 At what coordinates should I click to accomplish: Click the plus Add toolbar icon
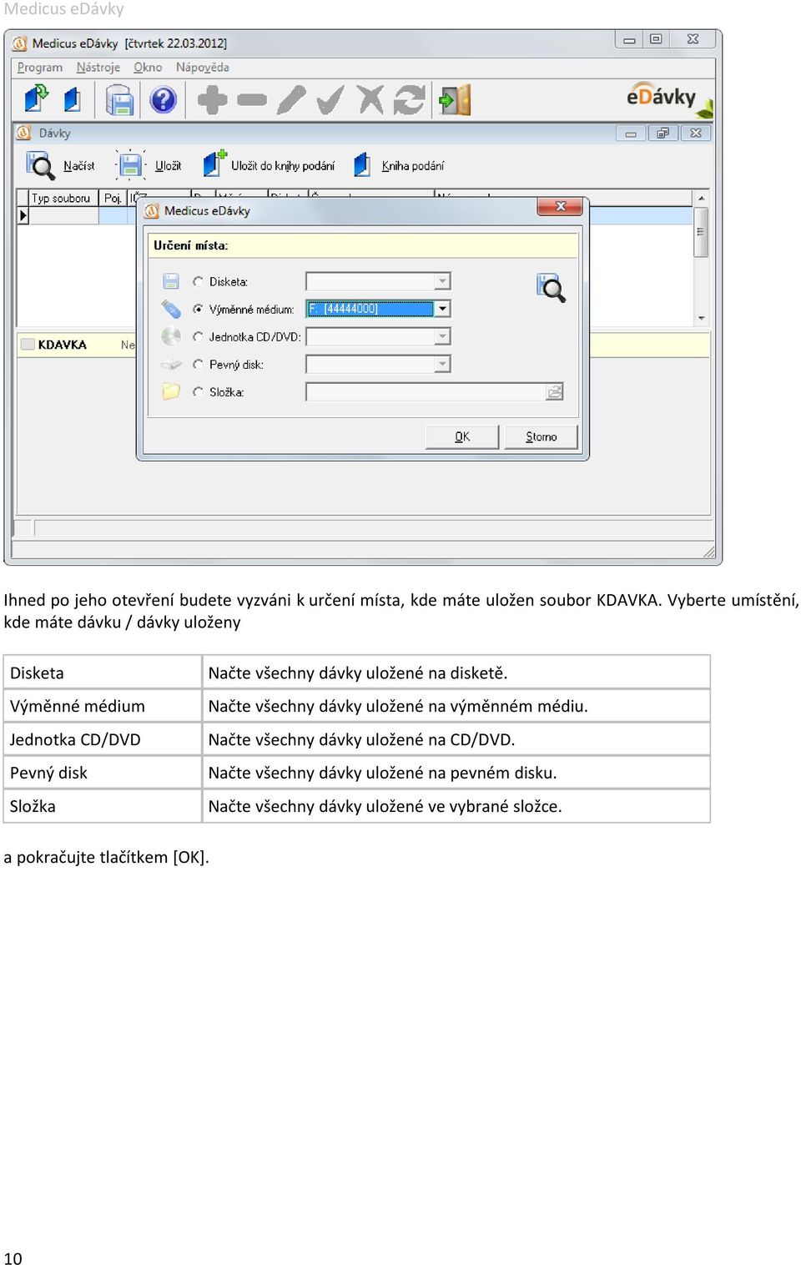(212, 100)
